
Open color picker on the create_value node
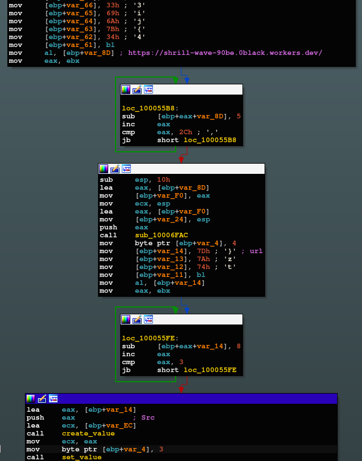coord(31,399)
